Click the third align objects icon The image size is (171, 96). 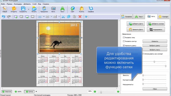coord(55,17)
